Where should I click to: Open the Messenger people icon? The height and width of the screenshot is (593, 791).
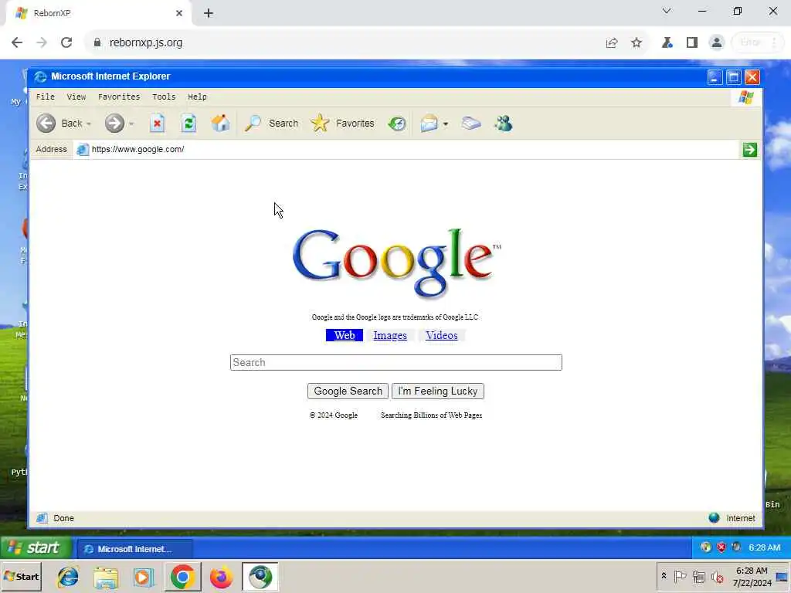pyautogui.click(x=504, y=123)
